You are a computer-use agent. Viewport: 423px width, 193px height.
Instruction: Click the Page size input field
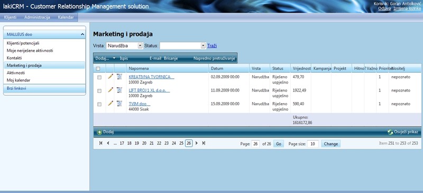coord(312,144)
